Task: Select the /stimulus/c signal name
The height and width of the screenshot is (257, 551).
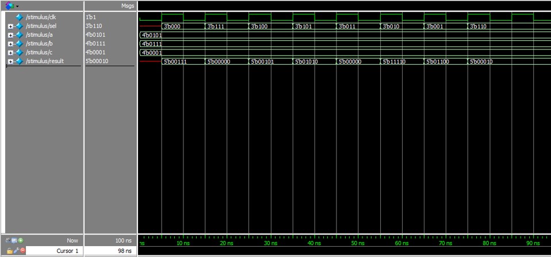Action: coord(39,53)
